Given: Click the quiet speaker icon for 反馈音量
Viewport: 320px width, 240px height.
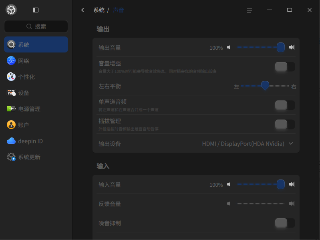Looking at the screenshot, I should tap(229, 204).
